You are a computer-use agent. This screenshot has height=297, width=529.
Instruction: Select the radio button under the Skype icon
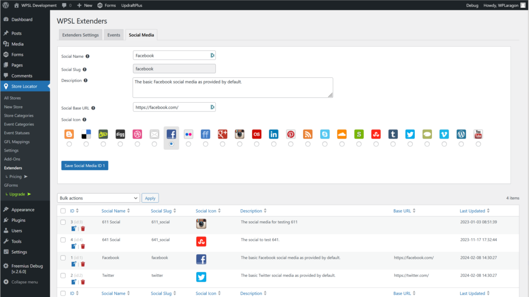(324, 144)
